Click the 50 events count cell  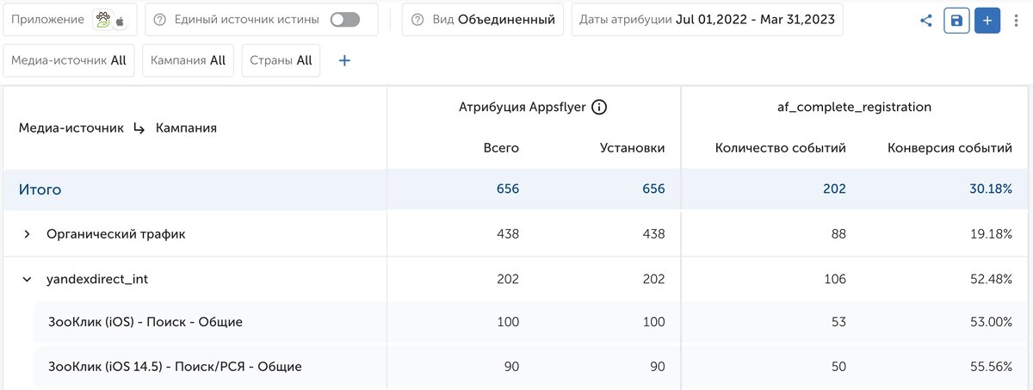coord(838,367)
